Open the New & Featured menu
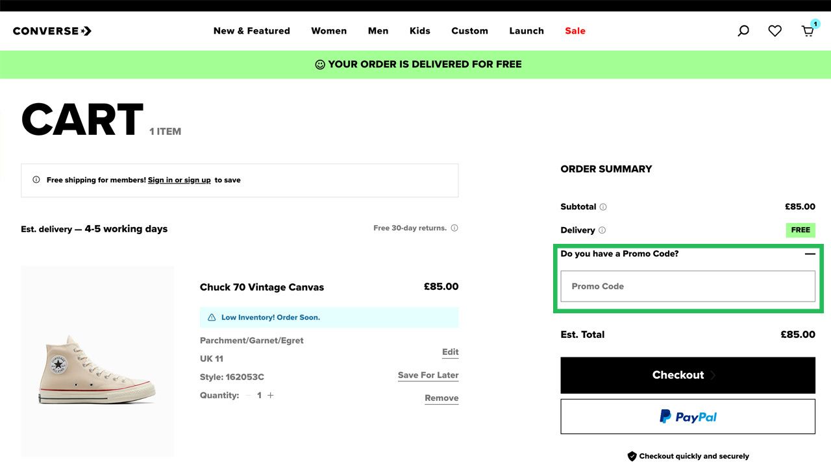Viewport: 831px width, 467px height. (x=252, y=30)
